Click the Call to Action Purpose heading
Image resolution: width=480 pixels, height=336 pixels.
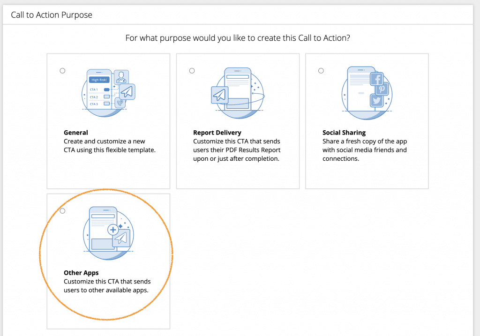pyautogui.click(x=52, y=15)
